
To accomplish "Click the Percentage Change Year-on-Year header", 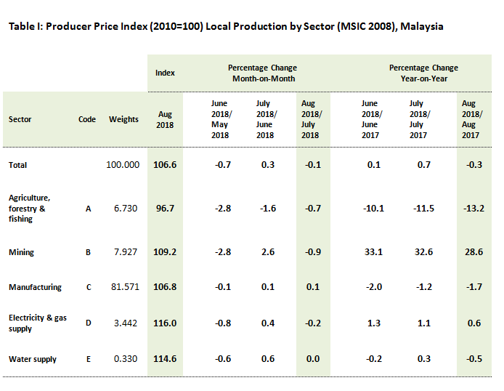I will pyautogui.click(x=421, y=73).
